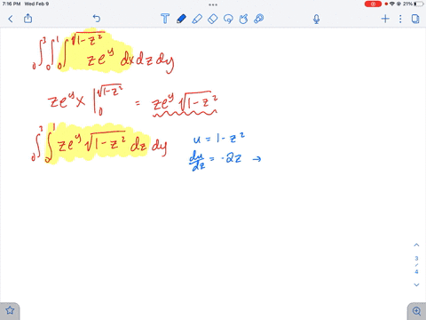Open the more options menu
This screenshot has width=426, height=320.
[400, 19]
